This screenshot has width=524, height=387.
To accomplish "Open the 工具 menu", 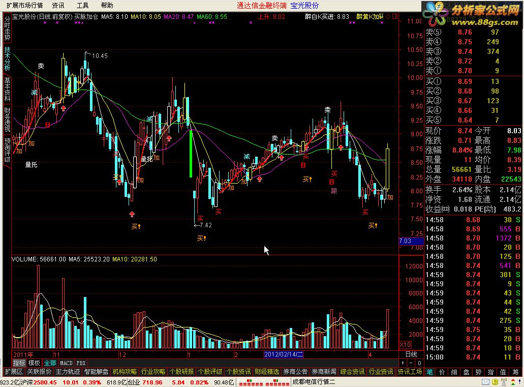I will pos(82,6).
